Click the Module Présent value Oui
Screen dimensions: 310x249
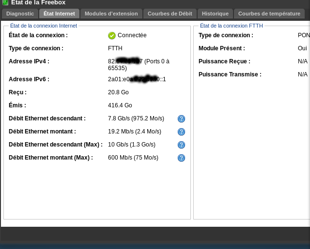302,48
